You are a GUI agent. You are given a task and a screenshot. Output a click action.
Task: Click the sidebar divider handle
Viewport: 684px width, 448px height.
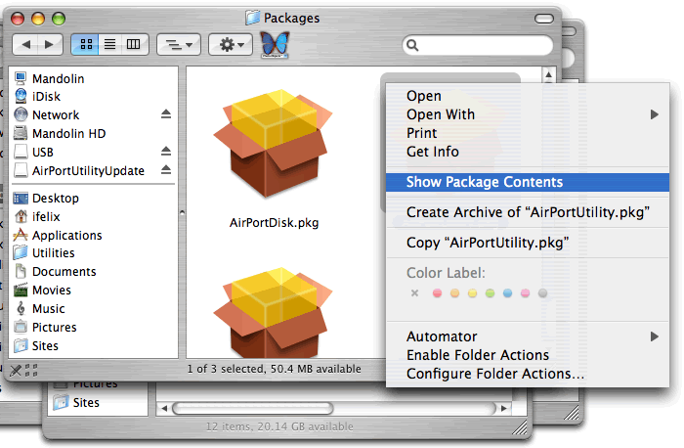click(182, 212)
